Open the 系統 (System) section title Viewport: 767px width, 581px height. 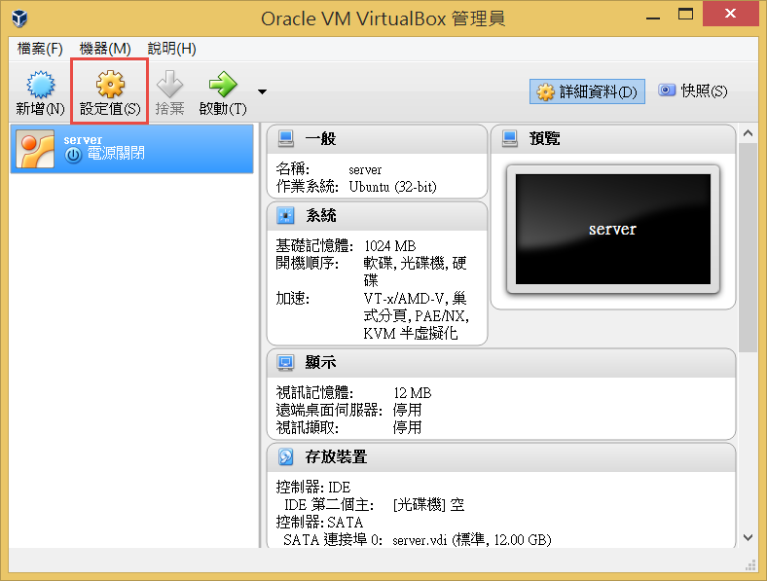point(321,216)
